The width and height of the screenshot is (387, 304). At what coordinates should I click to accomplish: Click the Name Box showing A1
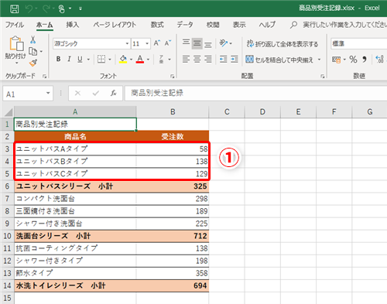pos(28,94)
